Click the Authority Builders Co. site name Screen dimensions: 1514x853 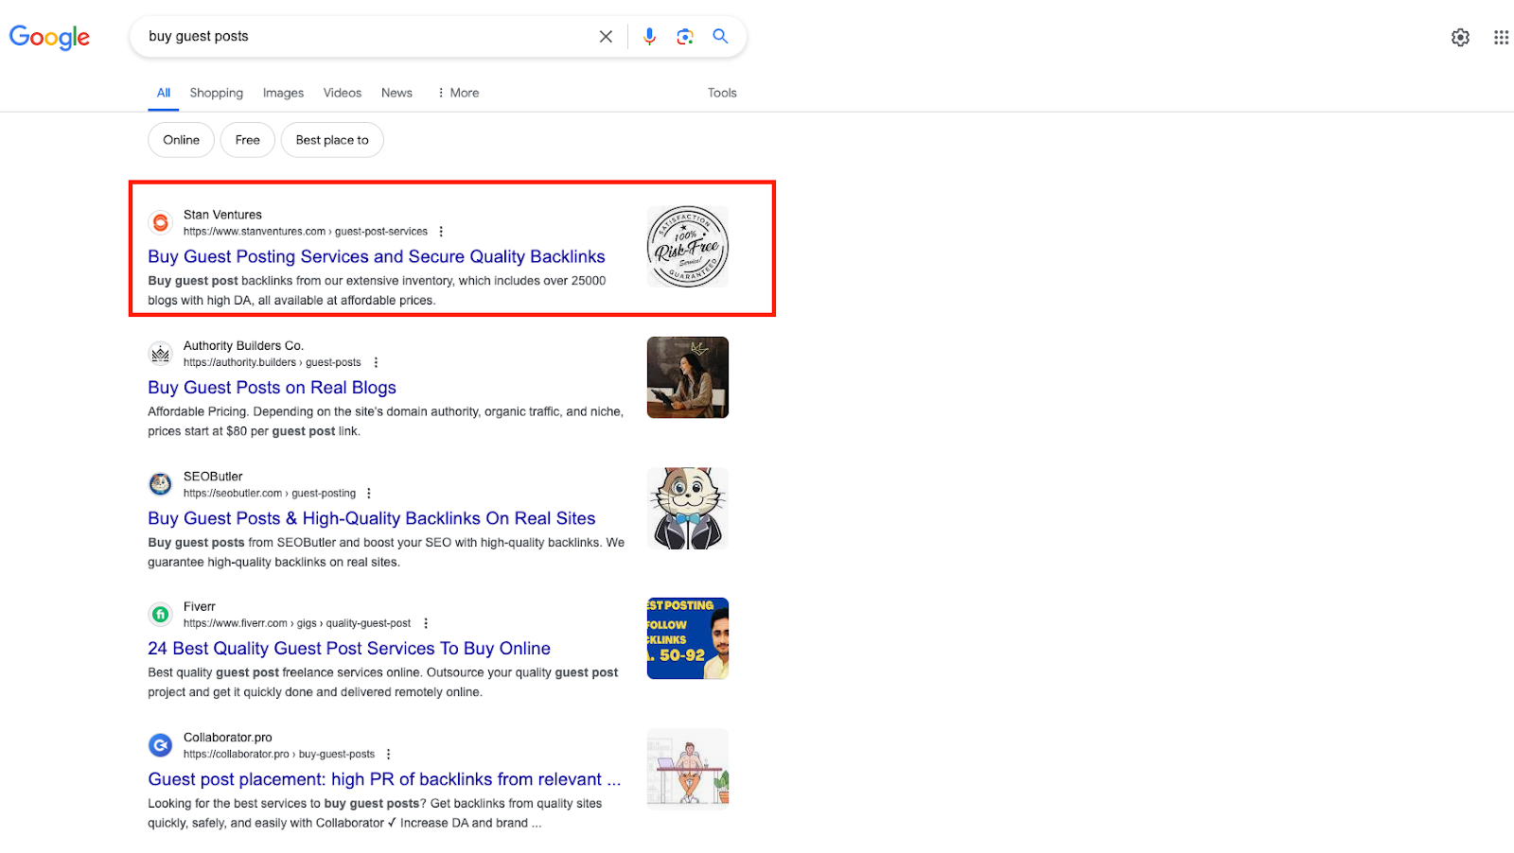[x=243, y=346]
